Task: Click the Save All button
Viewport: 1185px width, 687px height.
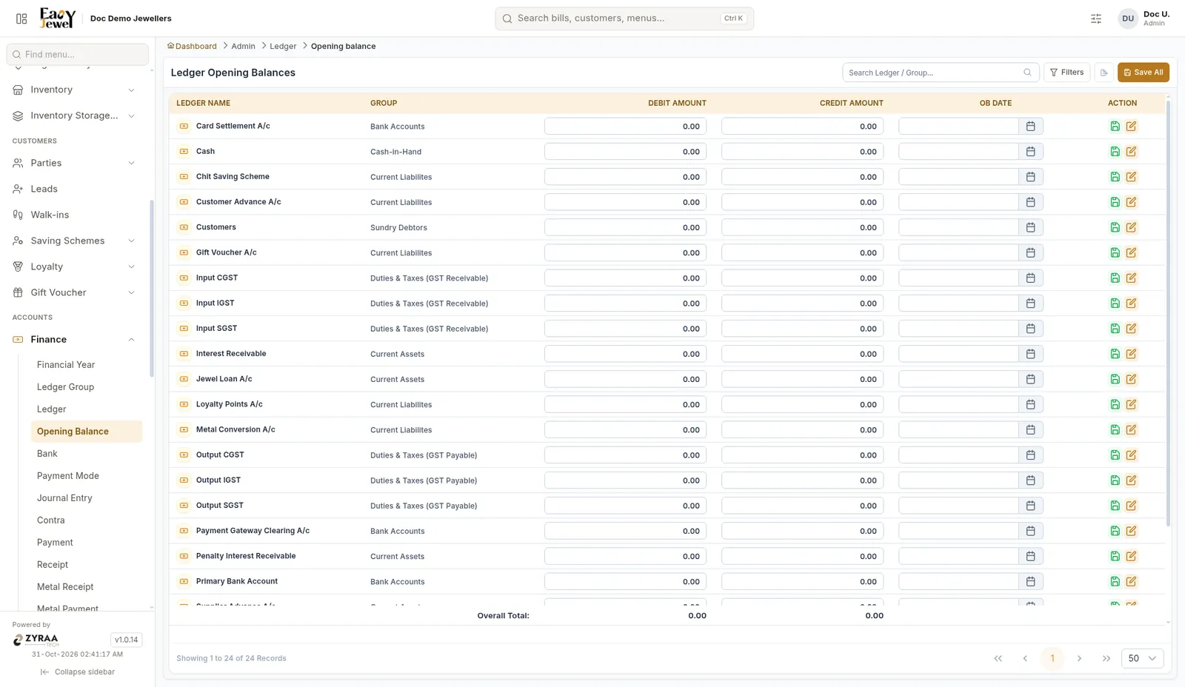Action: pos(1143,73)
